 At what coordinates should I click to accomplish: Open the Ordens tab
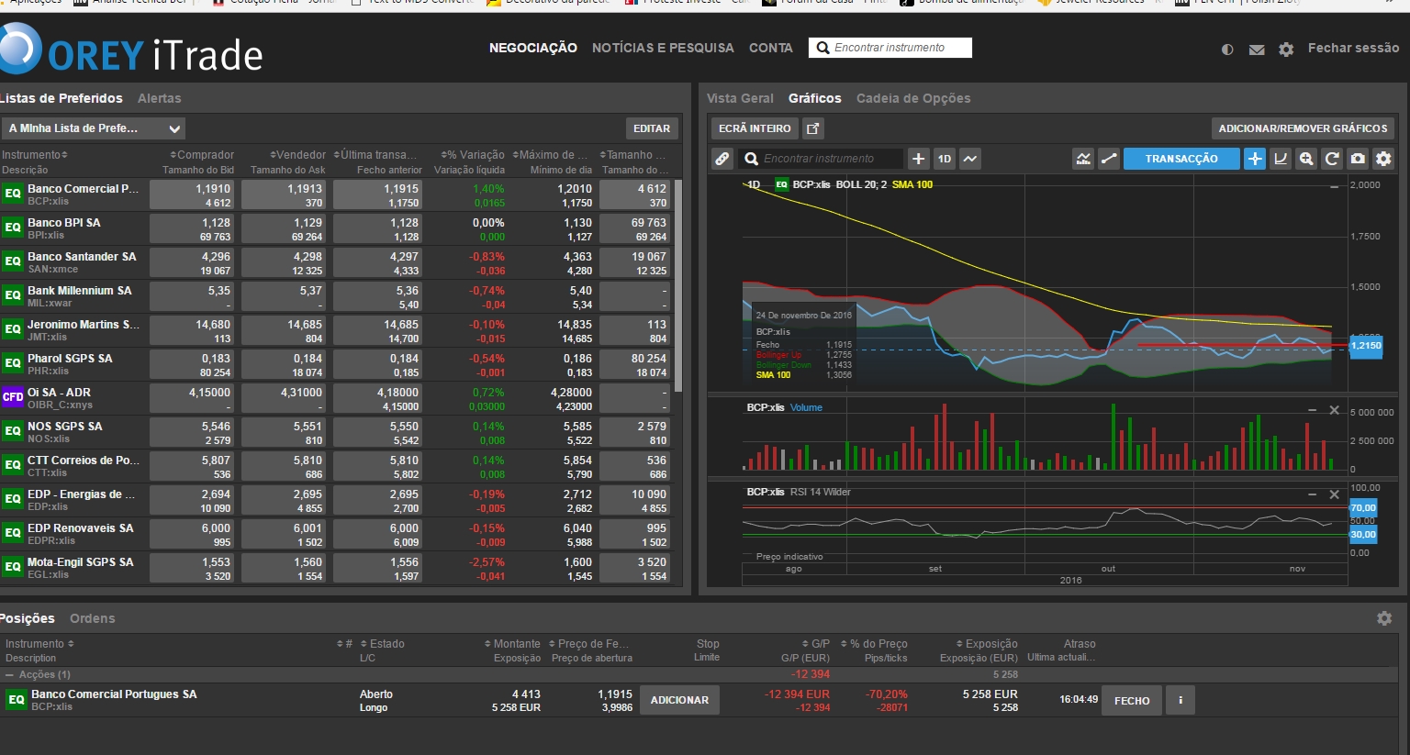pos(92,618)
